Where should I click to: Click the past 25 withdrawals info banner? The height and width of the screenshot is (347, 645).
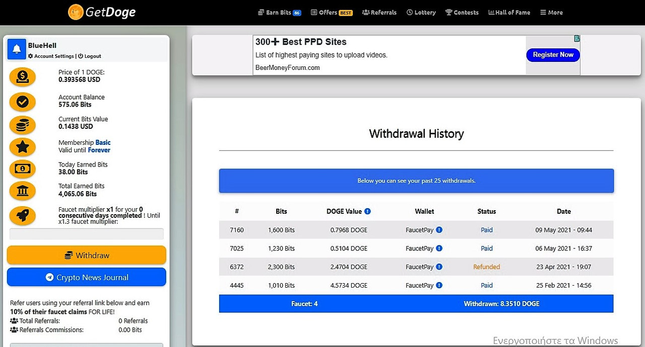(416, 181)
